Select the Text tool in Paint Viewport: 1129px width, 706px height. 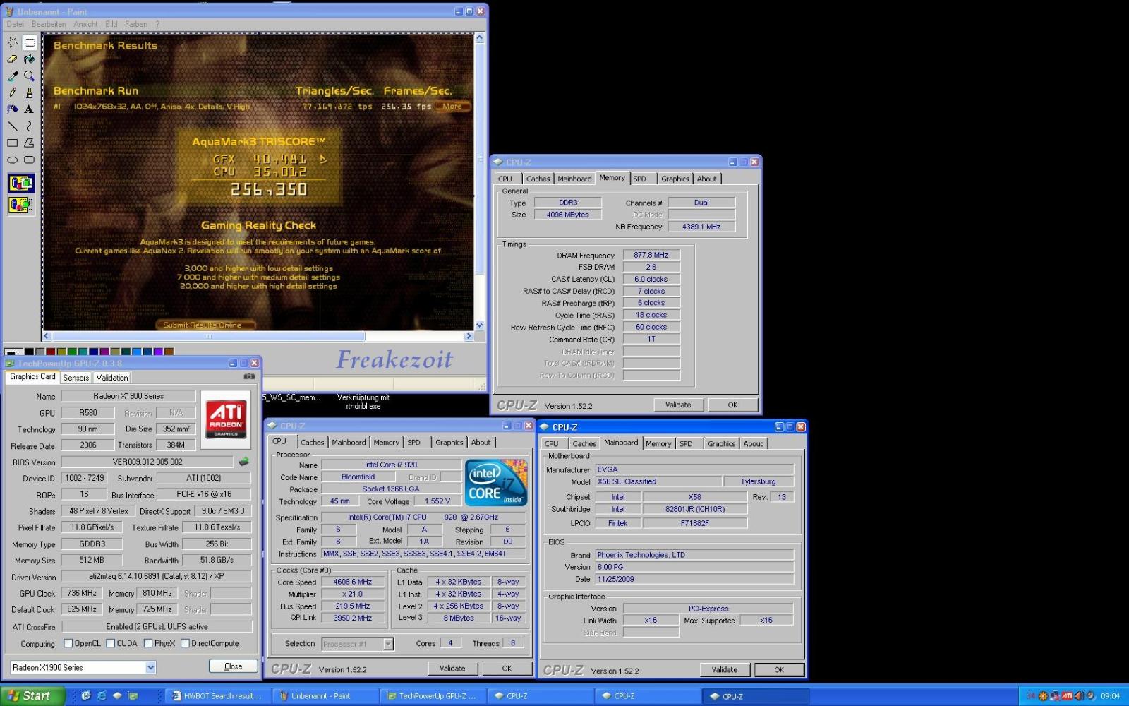30,109
